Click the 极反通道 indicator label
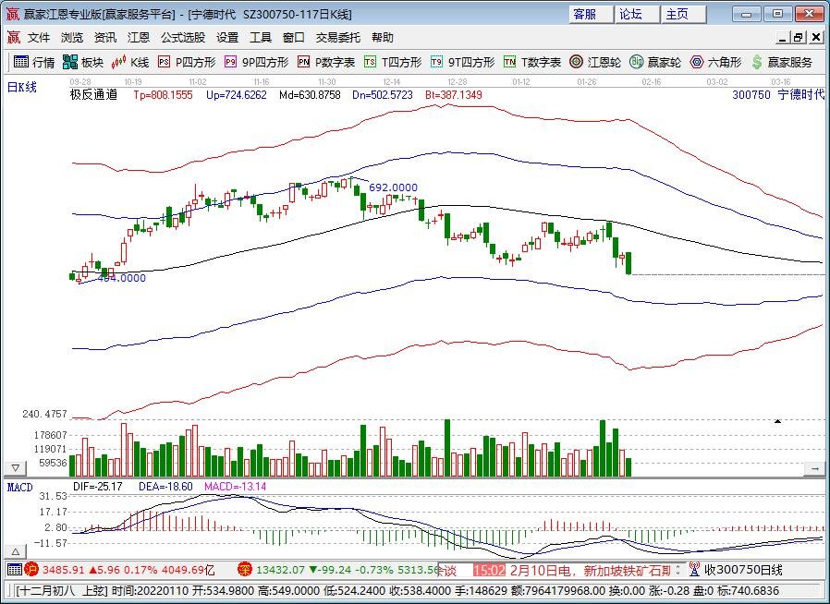The width and height of the screenshot is (830, 604). [x=93, y=95]
